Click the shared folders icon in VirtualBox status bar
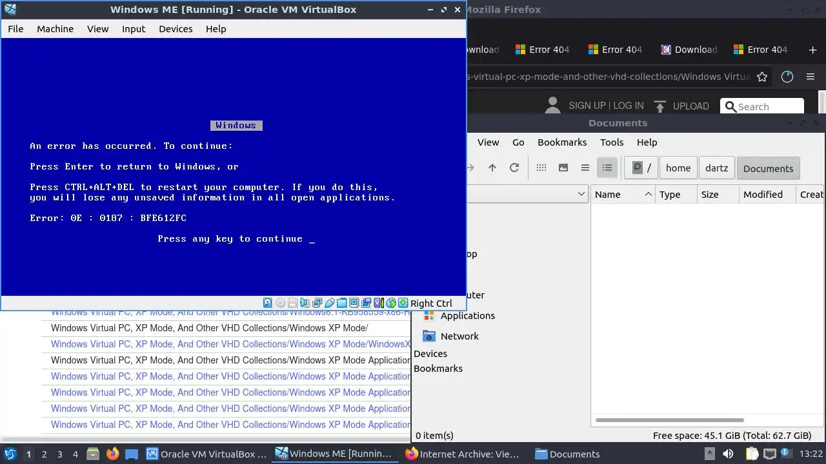This screenshot has height=464, width=826. point(342,303)
